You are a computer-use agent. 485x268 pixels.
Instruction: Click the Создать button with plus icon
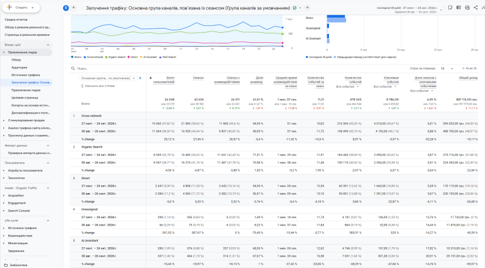point(21,8)
